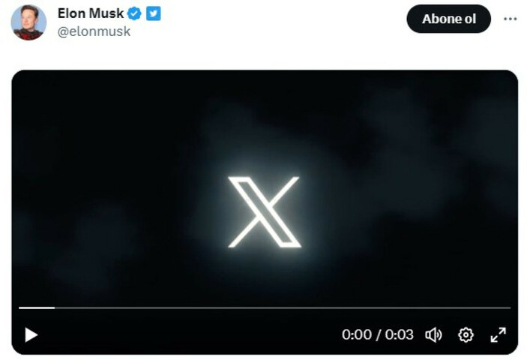Open the video settings gear icon

466,334
